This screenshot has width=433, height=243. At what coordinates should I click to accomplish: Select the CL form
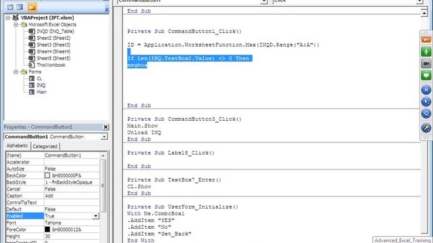point(39,78)
